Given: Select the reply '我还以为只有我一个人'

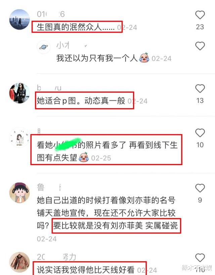Looking at the screenshot, I should [x=97, y=58].
